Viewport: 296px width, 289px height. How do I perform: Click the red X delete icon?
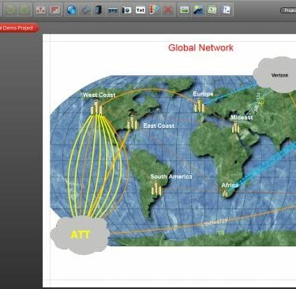point(168,10)
